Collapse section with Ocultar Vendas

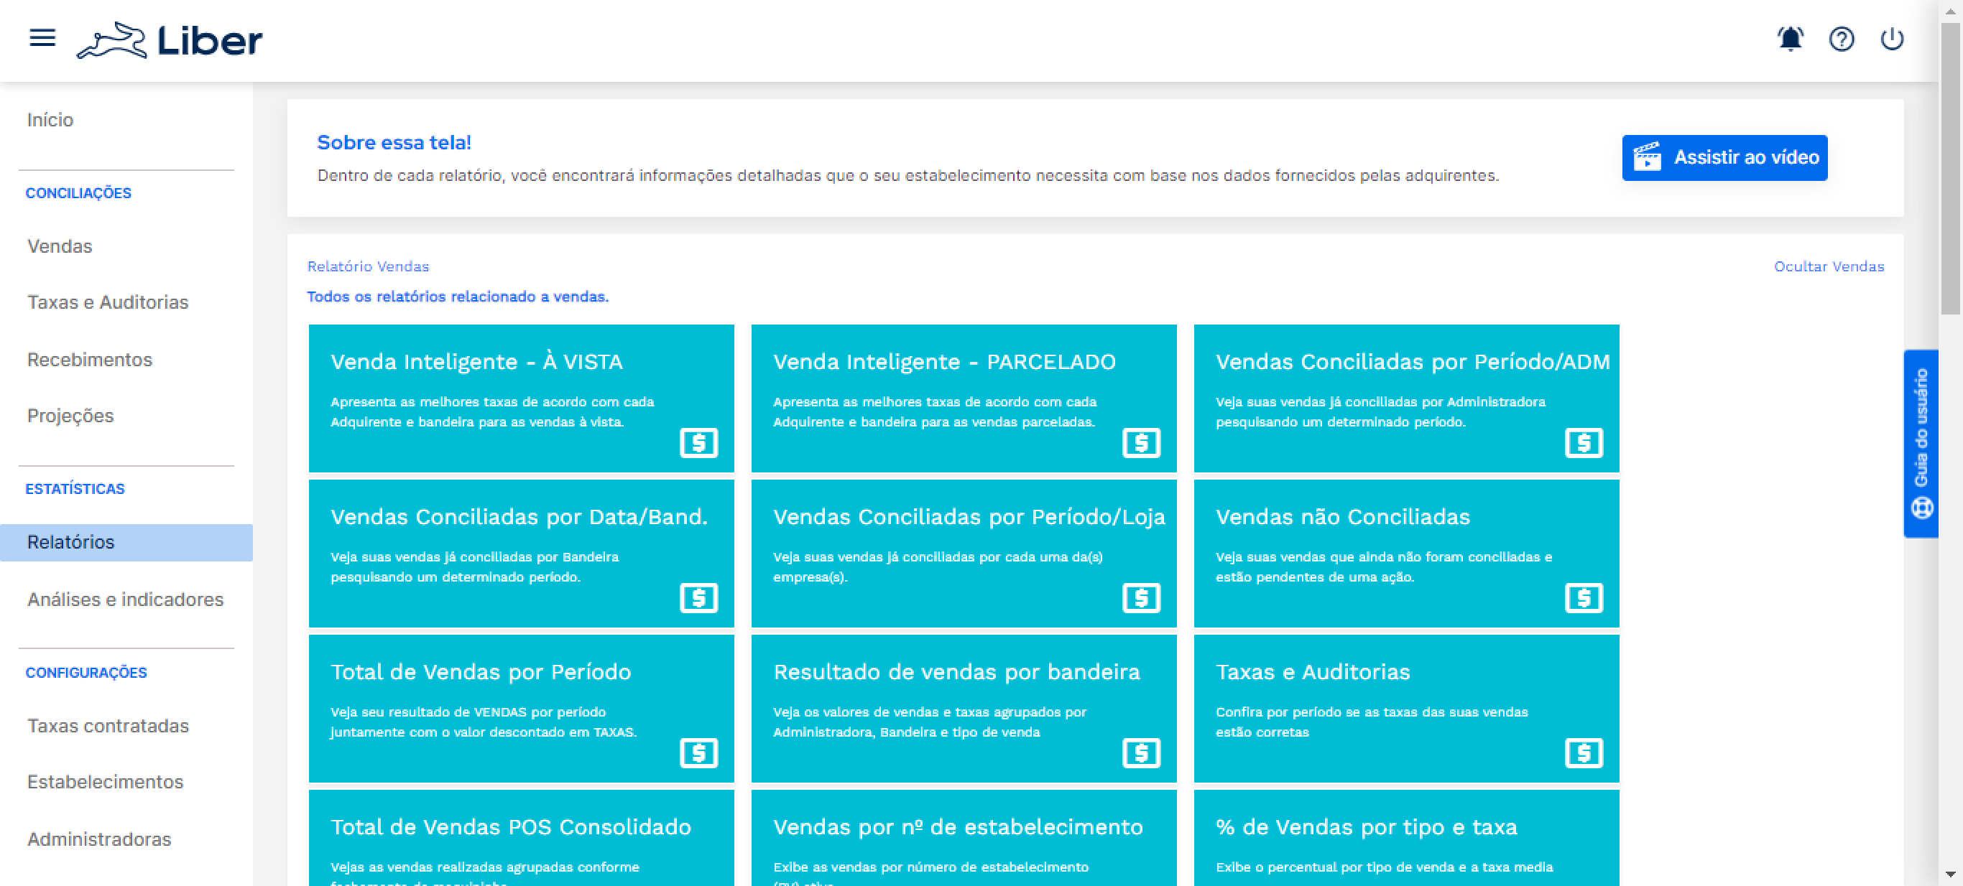[1828, 266]
